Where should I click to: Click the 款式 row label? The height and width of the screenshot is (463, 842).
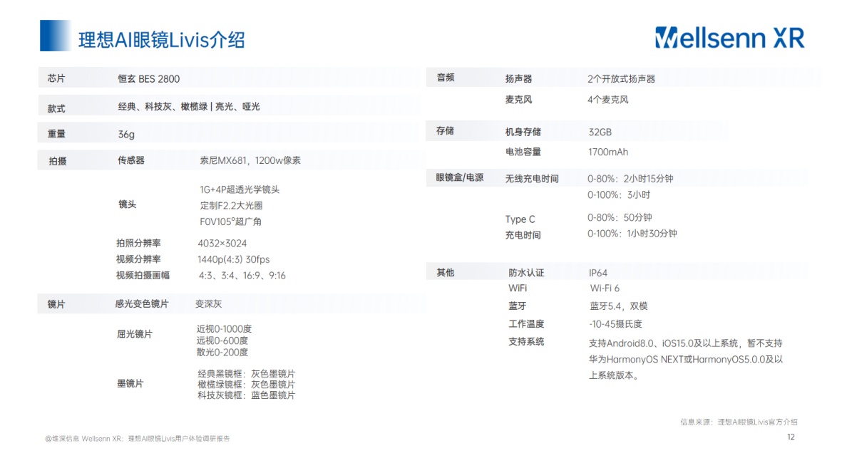[56, 108]
